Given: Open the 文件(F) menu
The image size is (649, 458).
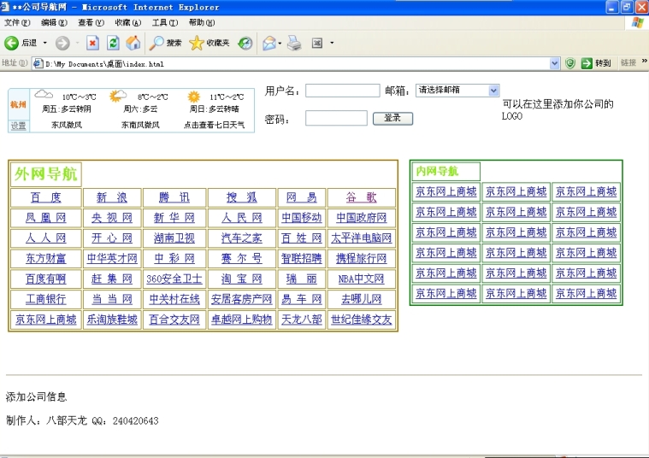Looking at the screenshot, I should 17,22.
